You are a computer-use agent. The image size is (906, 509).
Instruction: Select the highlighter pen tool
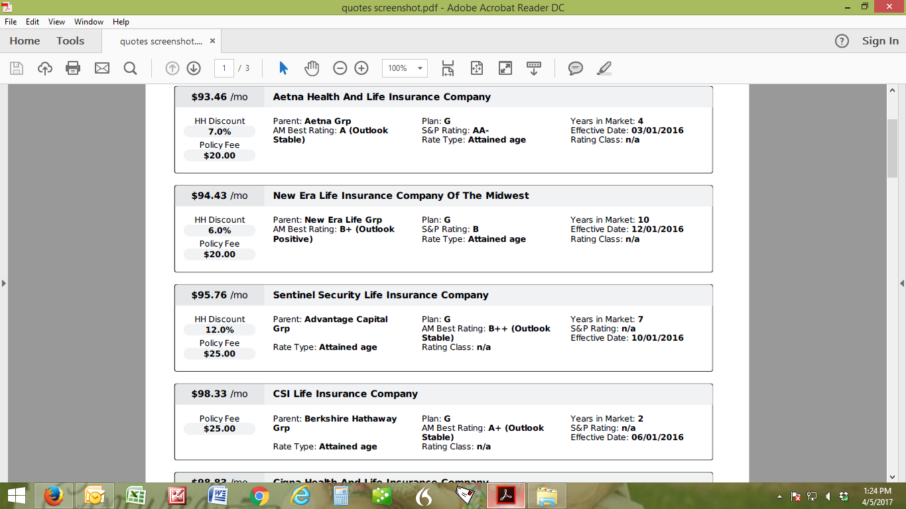click(604, 68)
